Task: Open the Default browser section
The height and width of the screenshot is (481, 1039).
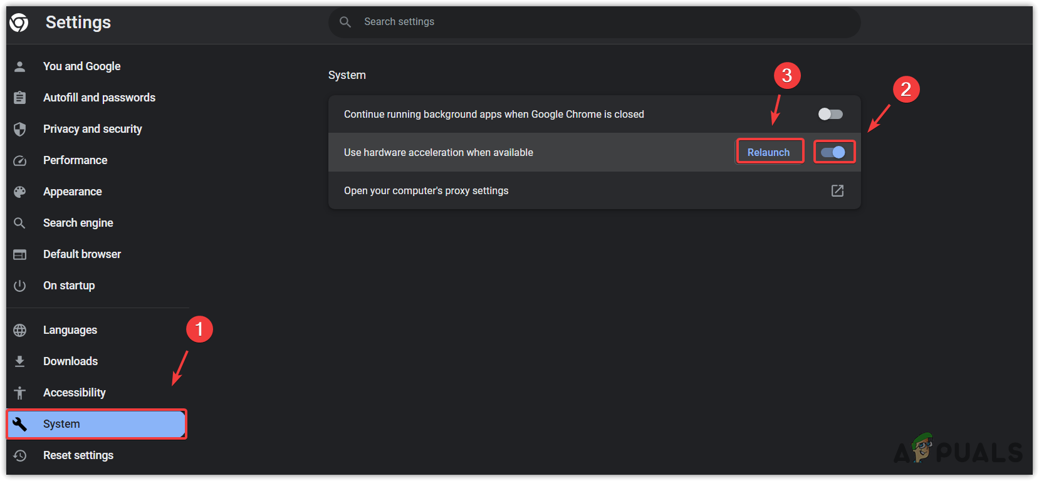Action: [82, 254]
